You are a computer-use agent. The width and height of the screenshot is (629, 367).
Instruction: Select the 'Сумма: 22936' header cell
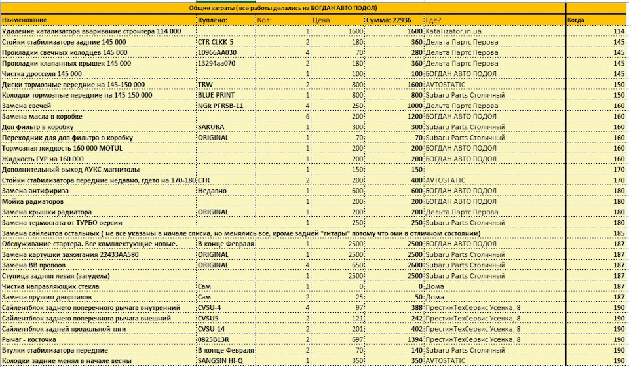click(x=394, y=20)
